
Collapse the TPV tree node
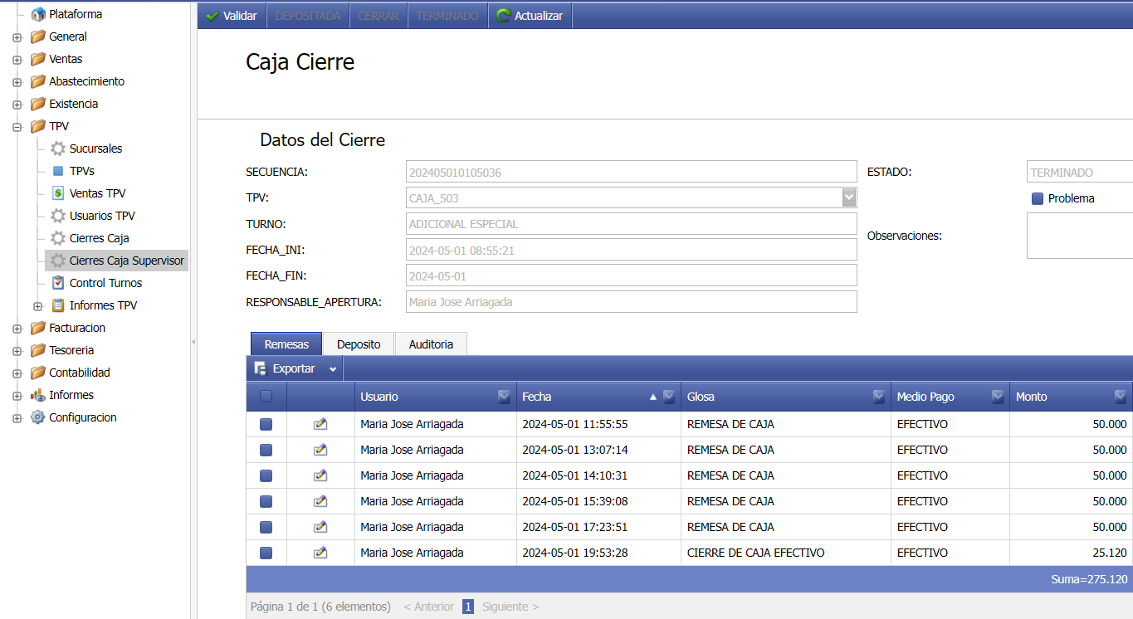[x=17, y=127]
